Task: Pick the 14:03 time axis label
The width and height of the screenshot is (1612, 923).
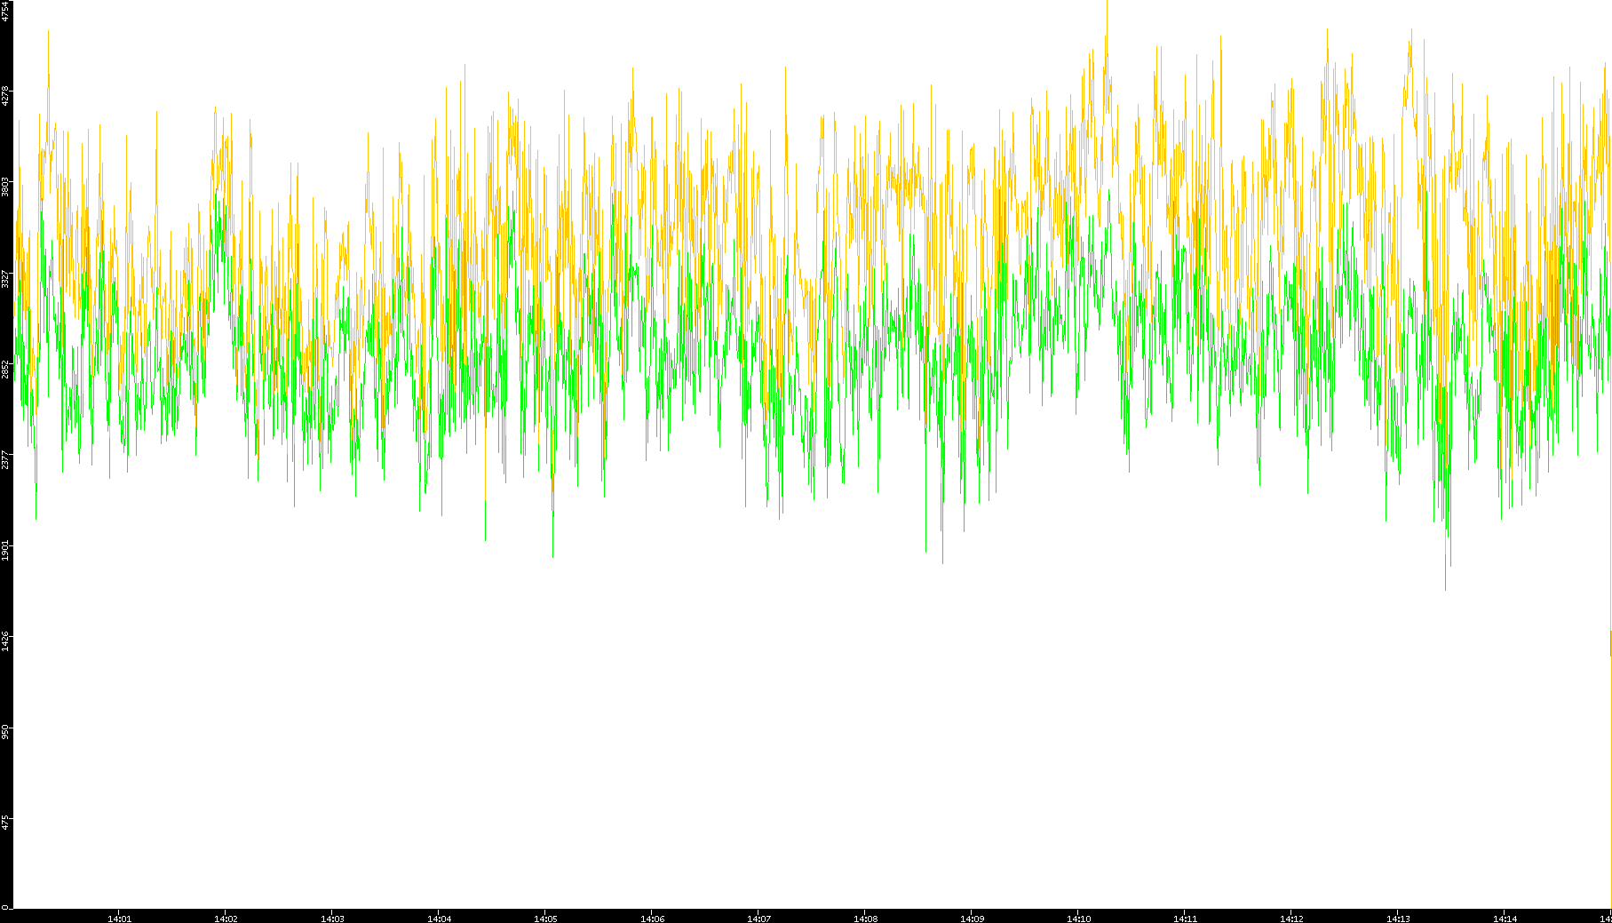Action: pos(332,919)
